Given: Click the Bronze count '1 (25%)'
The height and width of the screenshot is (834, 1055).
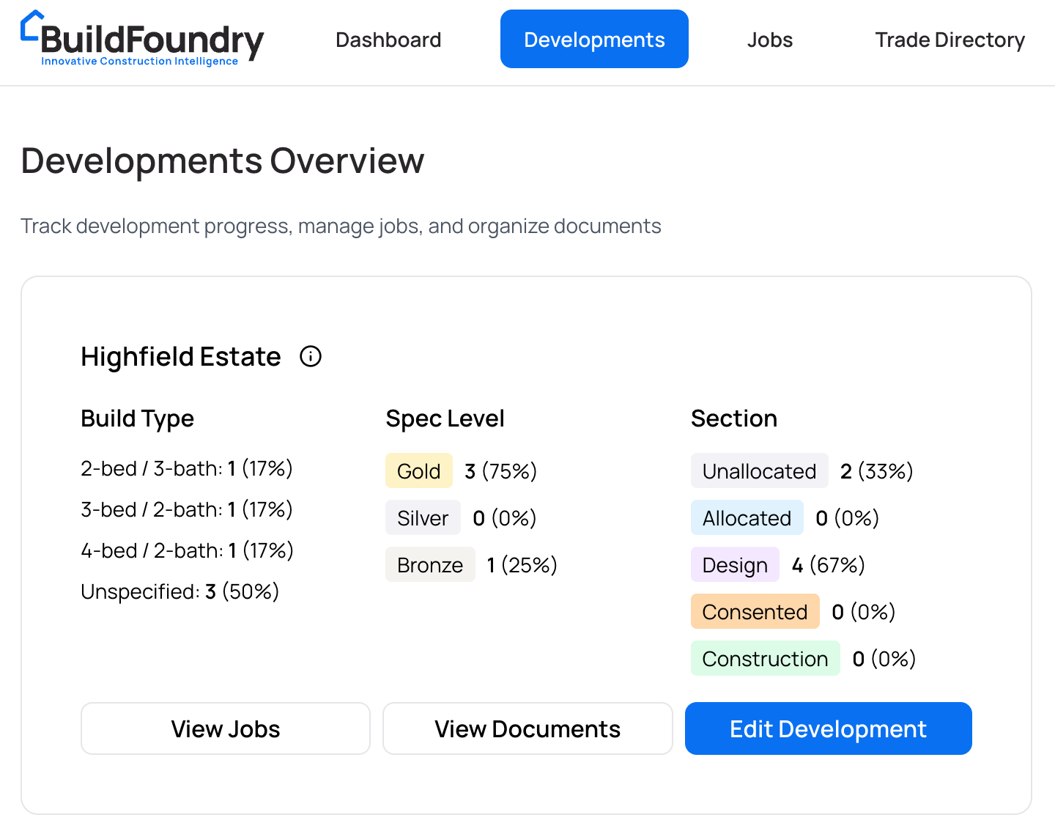Looking at the screenshot, I should coord(522,565).
